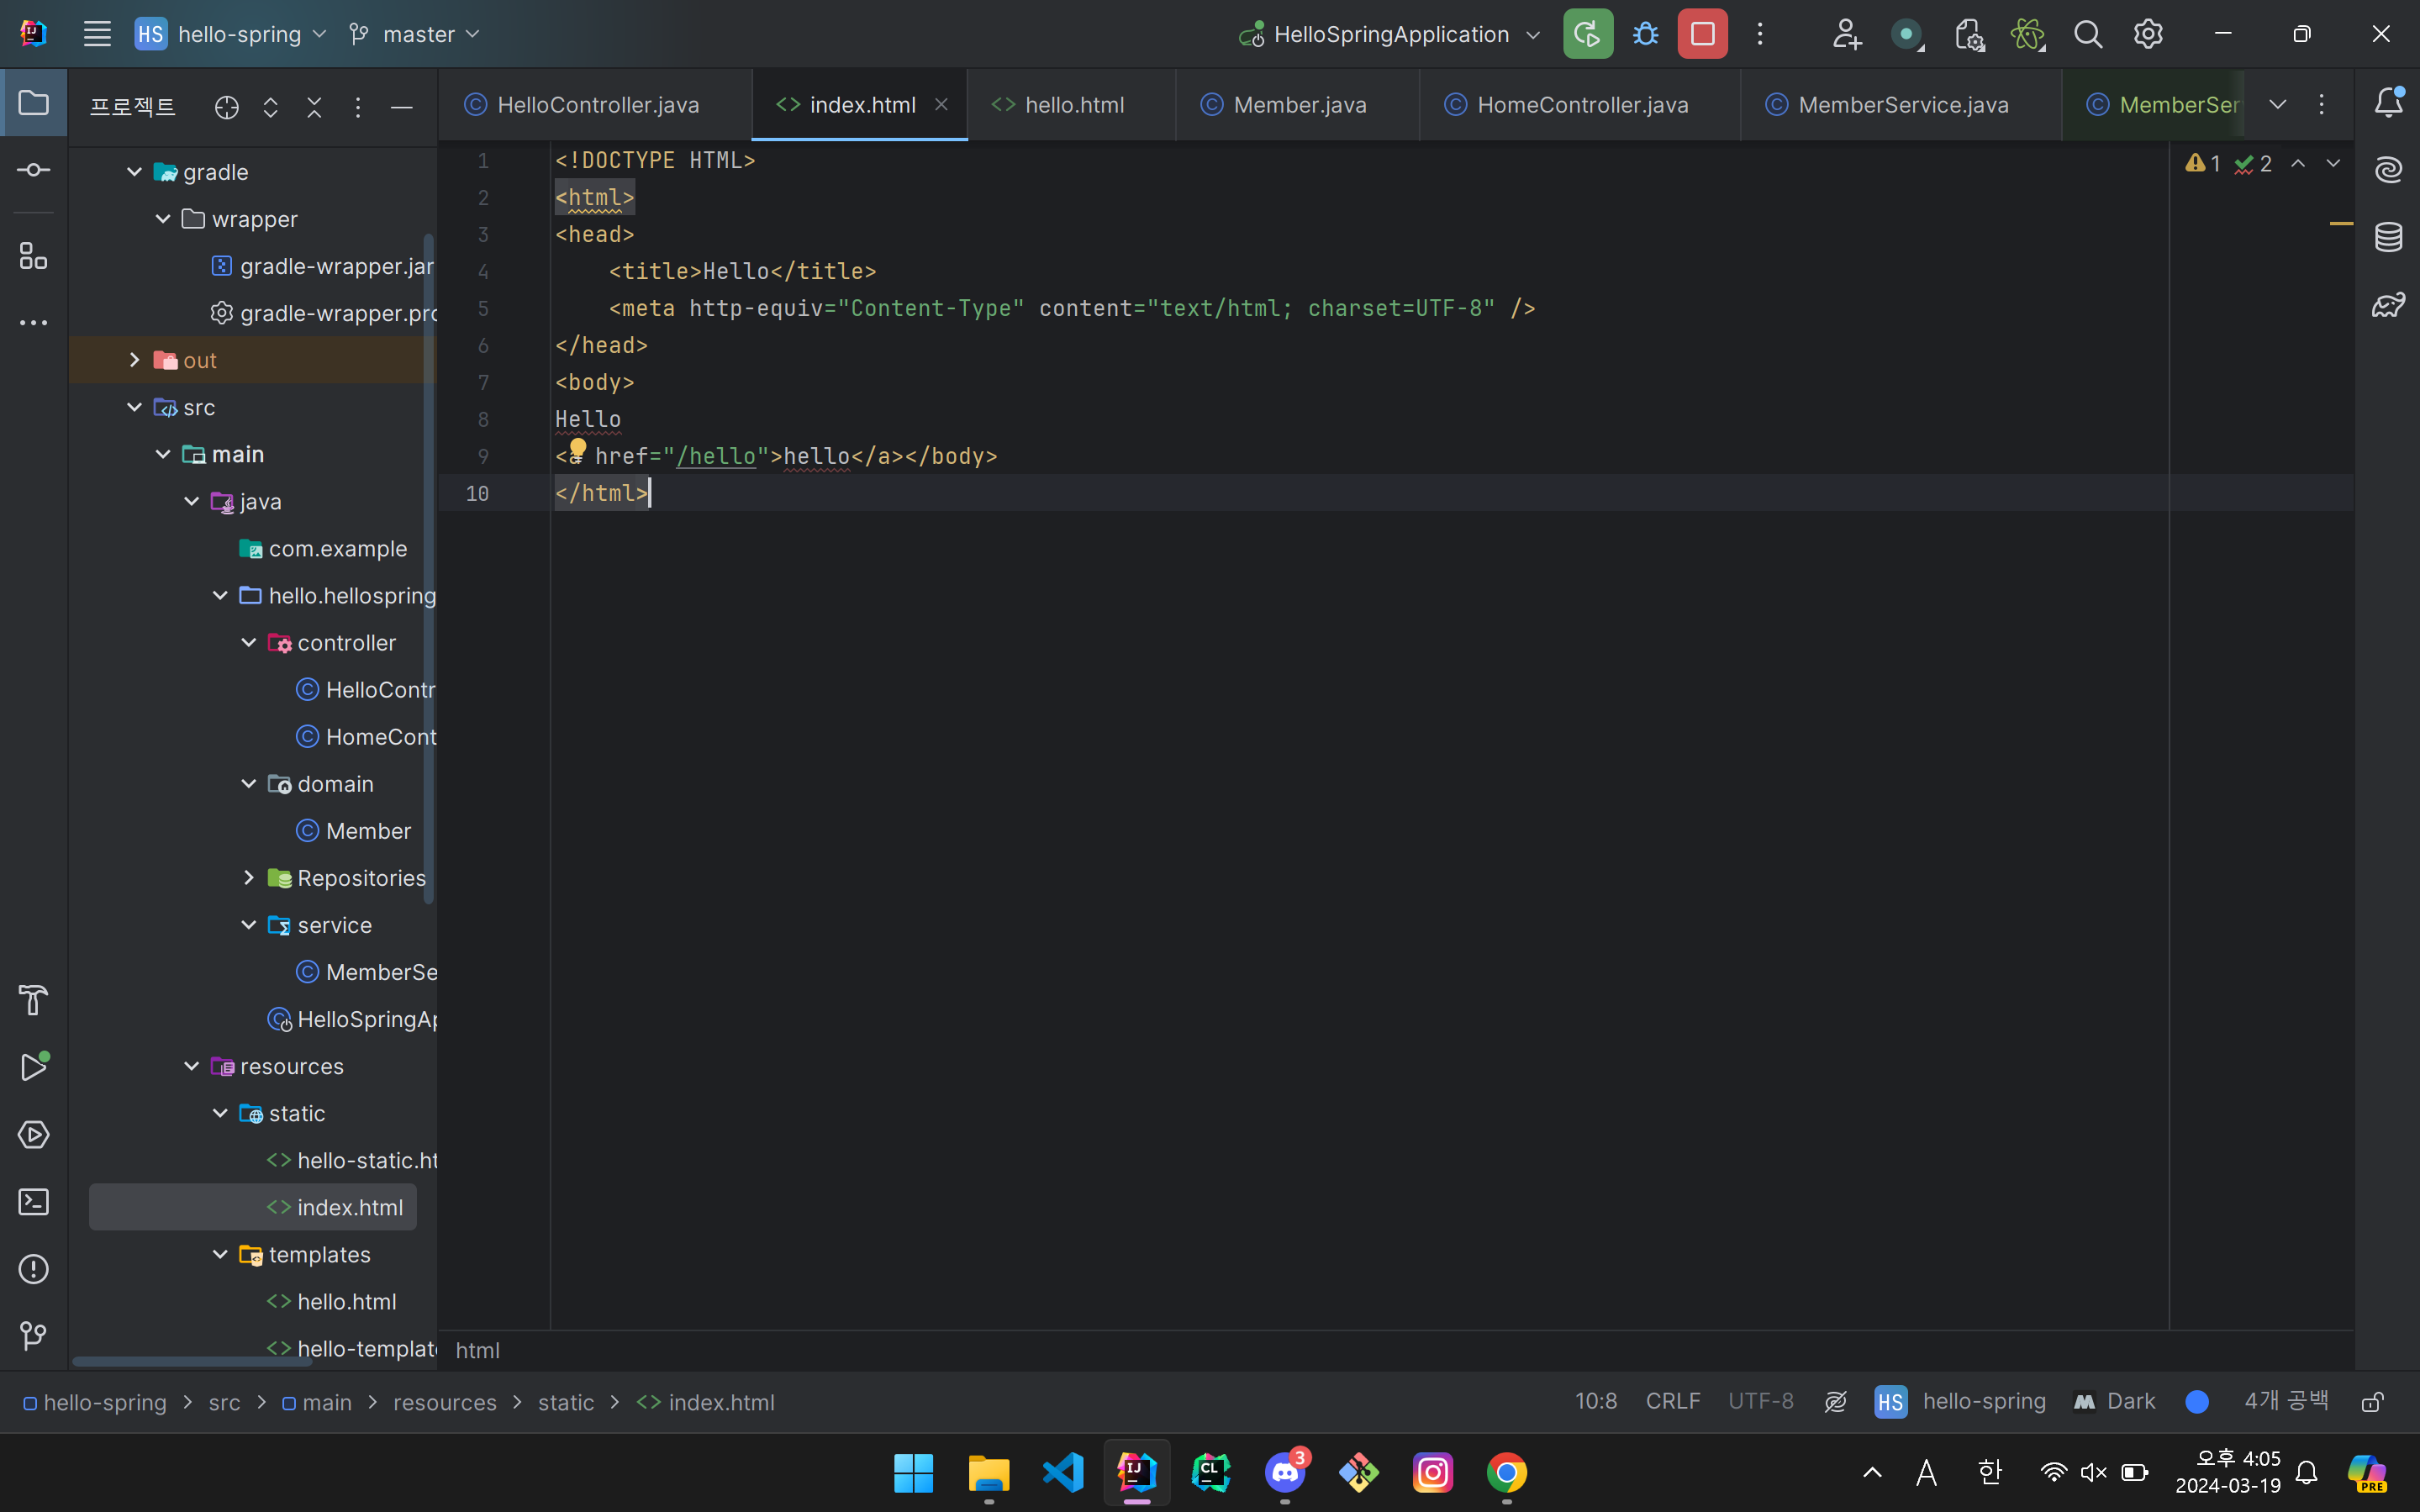The width and height of the screenshot is (2420, 1512).
Task: Open the hello-spring project dropdown
Action: point(231,34)
